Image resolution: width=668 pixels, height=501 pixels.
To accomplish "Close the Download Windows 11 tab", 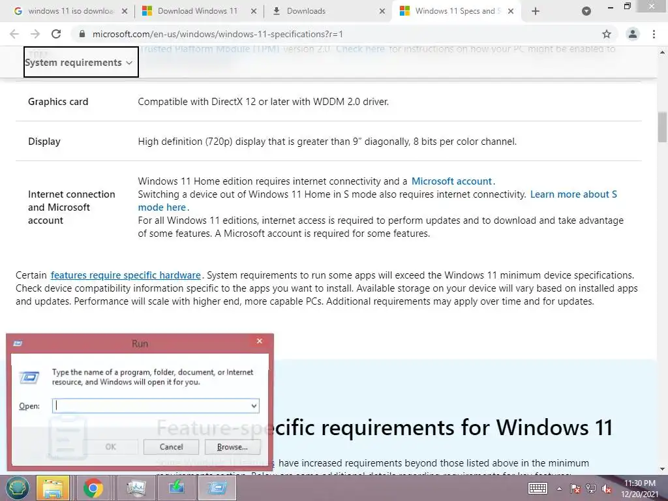I will coord(254,11).
